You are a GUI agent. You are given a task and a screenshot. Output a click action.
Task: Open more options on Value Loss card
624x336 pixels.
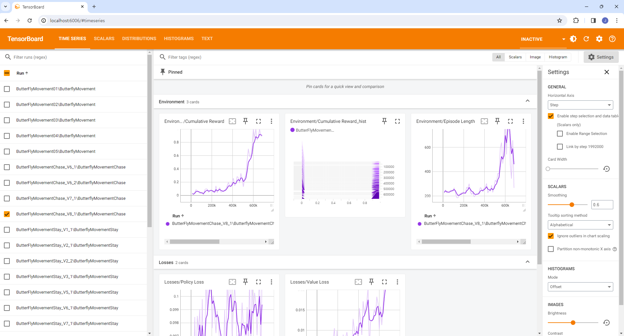point(397,282)
